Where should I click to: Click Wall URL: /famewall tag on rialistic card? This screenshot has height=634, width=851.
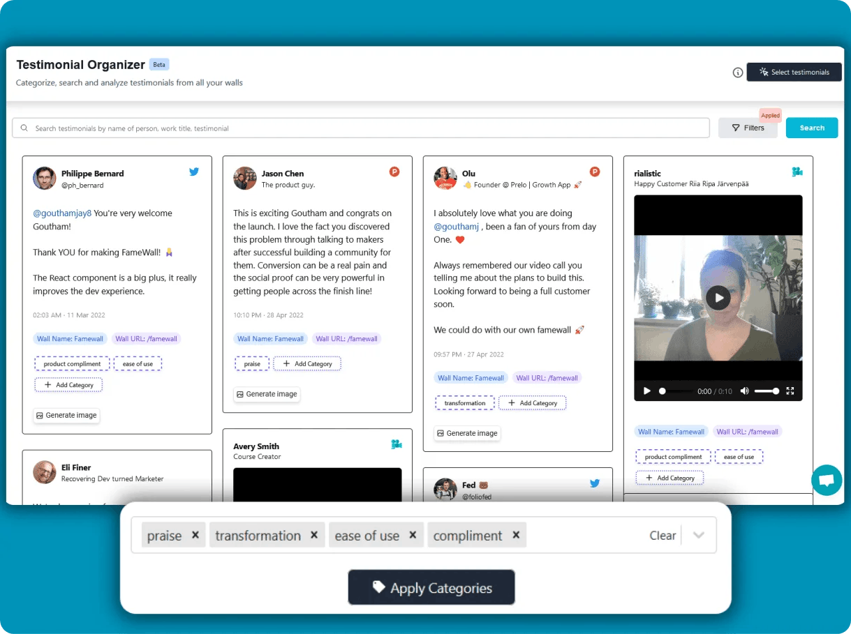[747, 432]
